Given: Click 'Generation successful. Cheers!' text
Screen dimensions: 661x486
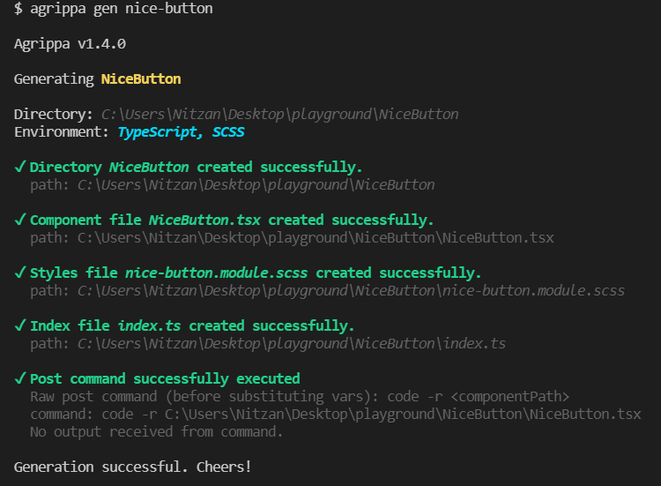Looking at the screenshot, I should tap(133, 467).
